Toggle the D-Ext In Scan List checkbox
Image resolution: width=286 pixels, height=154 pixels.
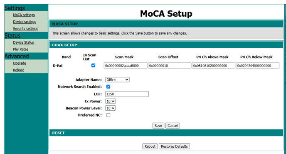[93, 65]
